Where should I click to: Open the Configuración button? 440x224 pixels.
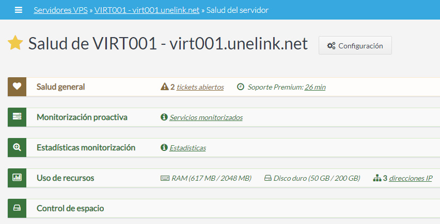pos(355,45)
